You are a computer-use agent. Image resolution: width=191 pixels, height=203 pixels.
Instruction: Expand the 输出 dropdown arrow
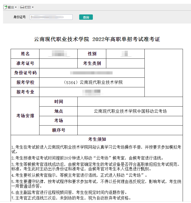[16, 7]
